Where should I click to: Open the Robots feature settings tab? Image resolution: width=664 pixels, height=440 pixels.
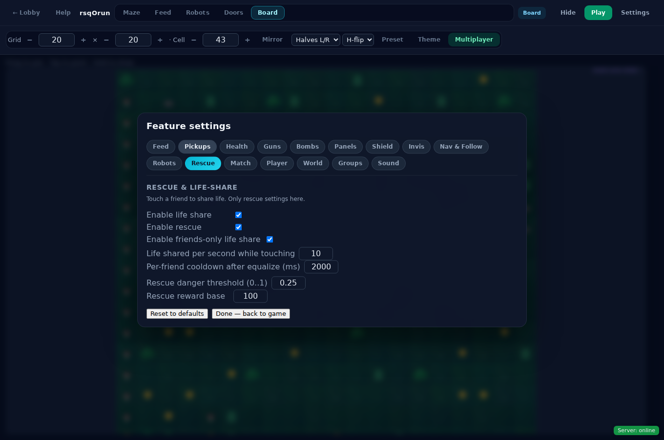tap(164, 163)
